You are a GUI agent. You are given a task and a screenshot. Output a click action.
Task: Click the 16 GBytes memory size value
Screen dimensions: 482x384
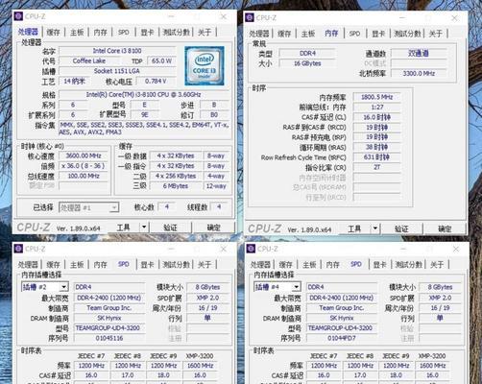pyautogui.click(x=307, y=63)
